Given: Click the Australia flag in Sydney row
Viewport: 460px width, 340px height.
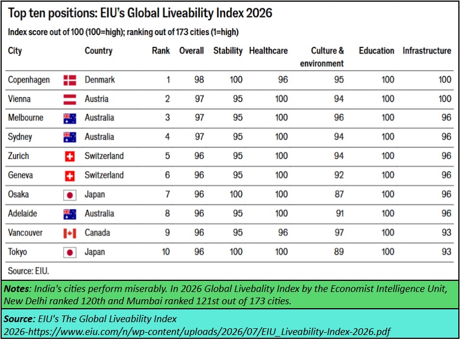Looking at the screenshot, I should pos(70,137).
